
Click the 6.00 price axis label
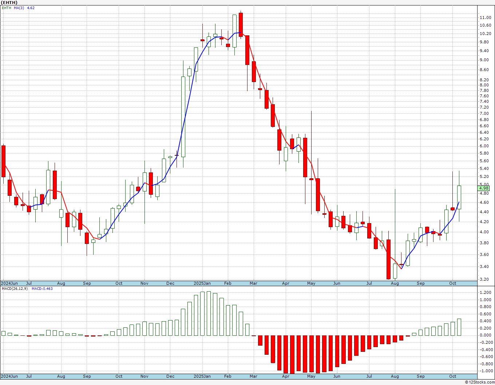(484, 146)
